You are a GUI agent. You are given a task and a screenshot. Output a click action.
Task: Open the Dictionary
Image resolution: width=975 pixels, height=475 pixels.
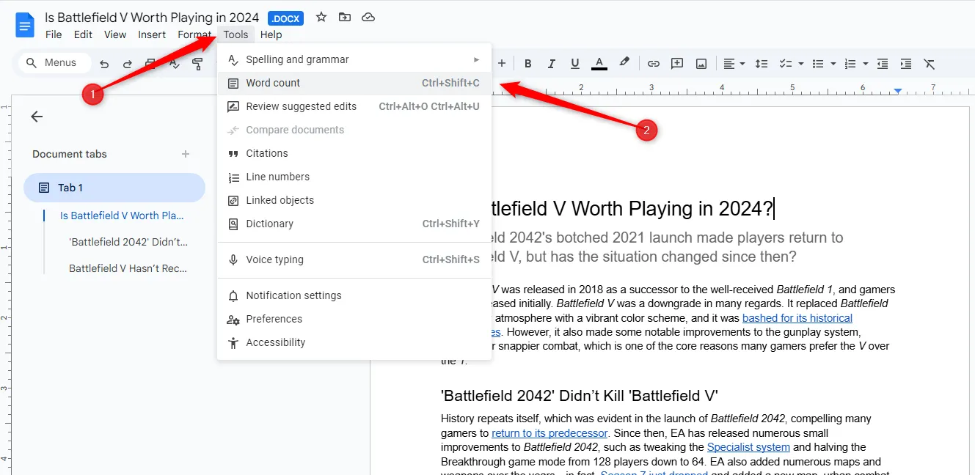point(354,224)
